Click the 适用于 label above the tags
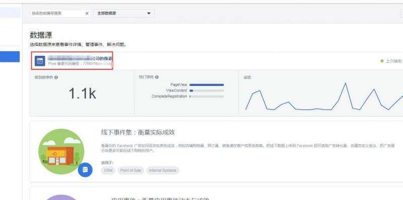 (x=107, y=163)
